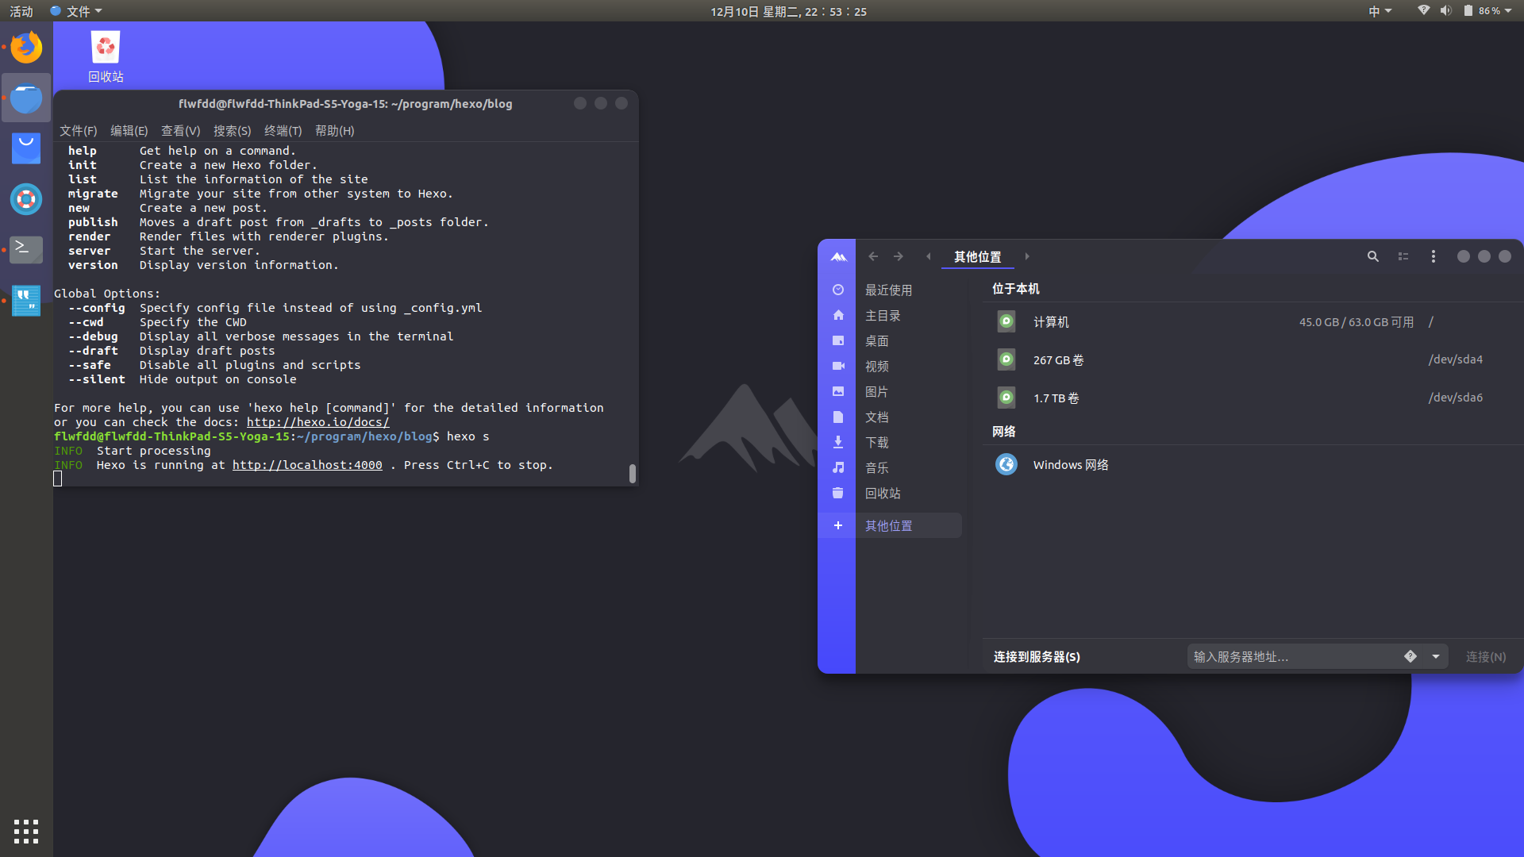Switch Files to list view
Screen dimensions: 1524x857
point(1403,256)
